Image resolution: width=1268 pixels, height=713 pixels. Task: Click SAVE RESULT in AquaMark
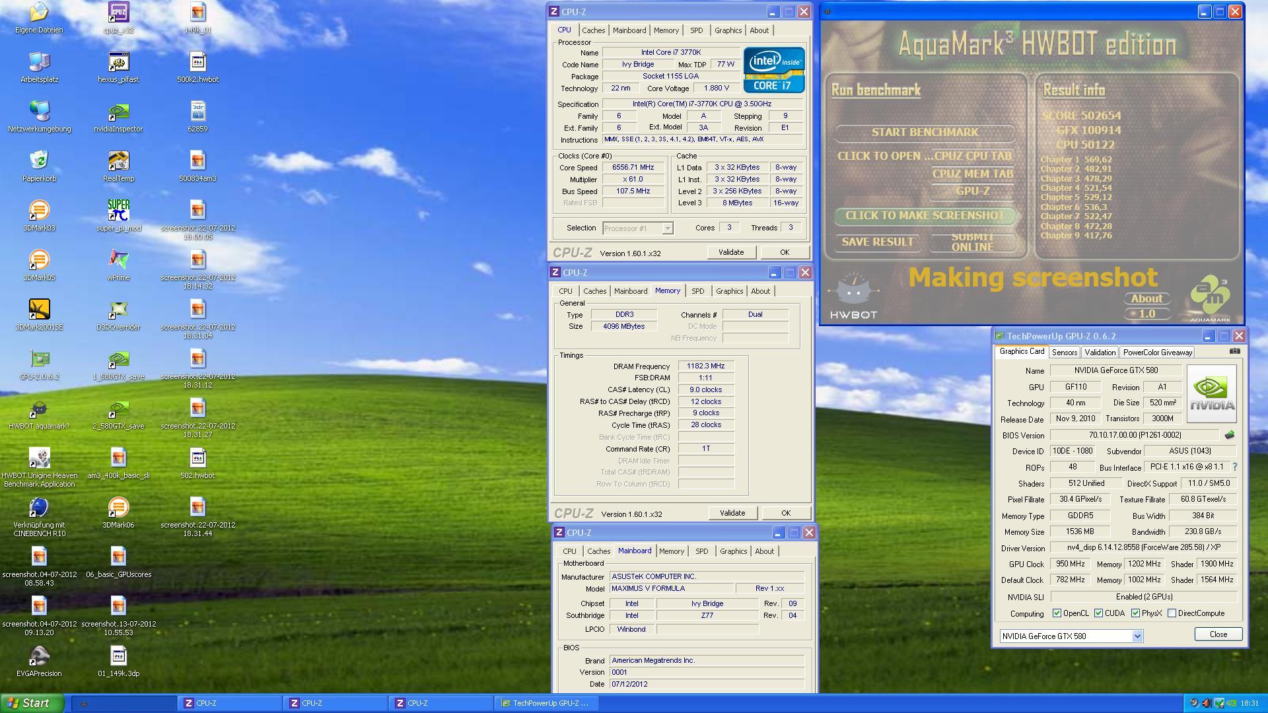877,242
